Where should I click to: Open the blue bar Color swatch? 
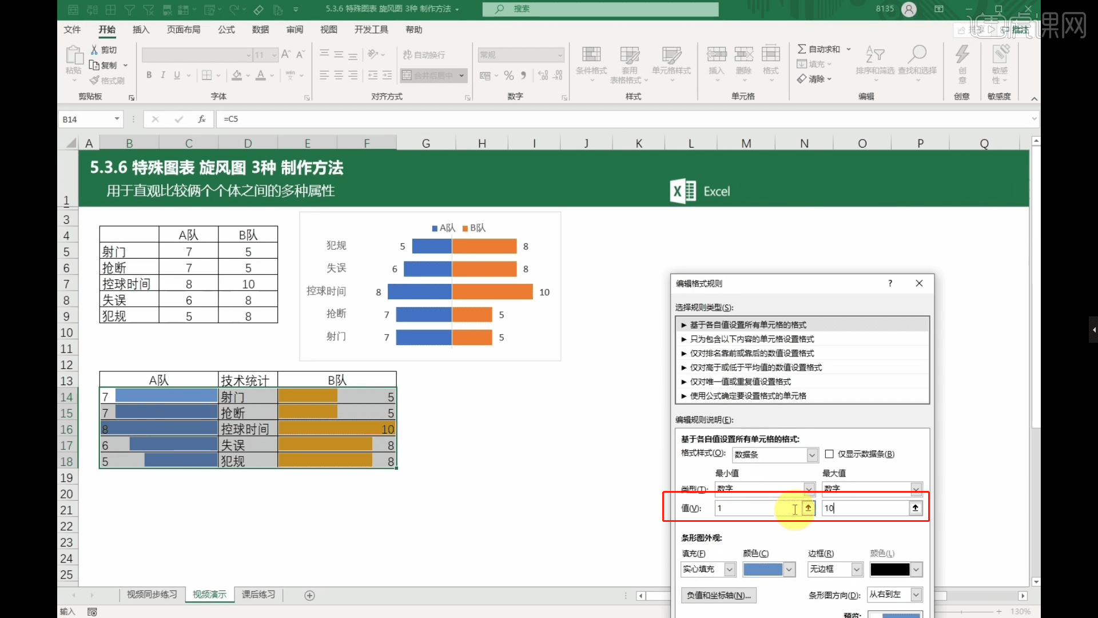(x=769, y=569)
